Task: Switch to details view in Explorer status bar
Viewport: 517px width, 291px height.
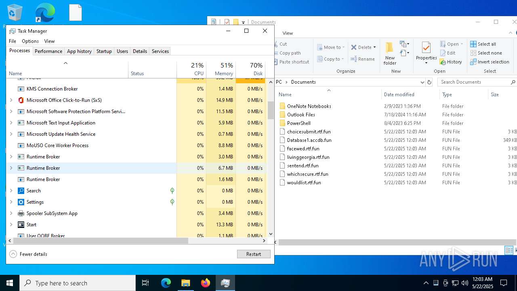Action: 509,251
